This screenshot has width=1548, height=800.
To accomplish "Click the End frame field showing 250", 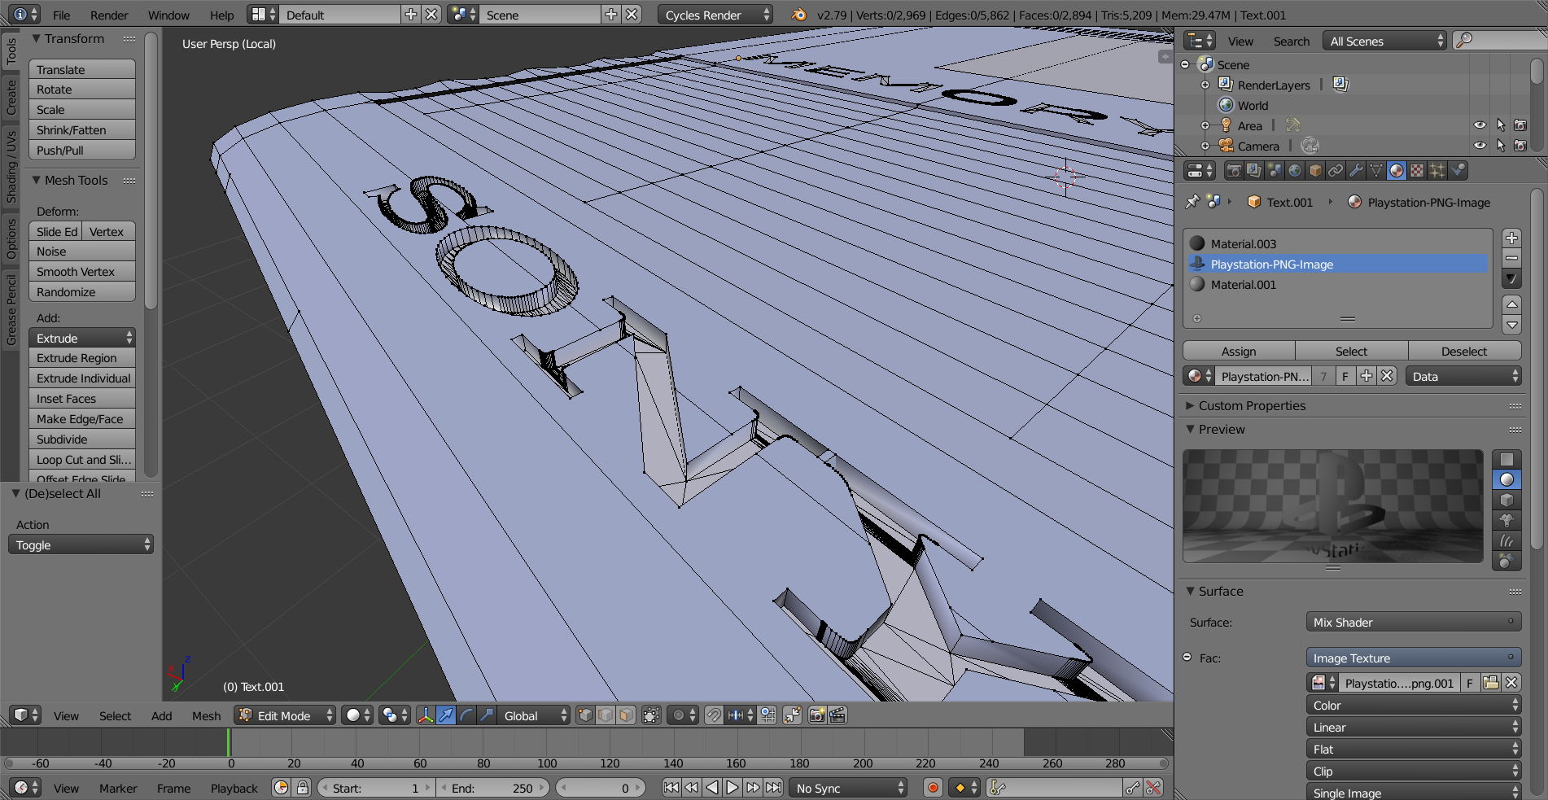I will [x=492, y=788].
